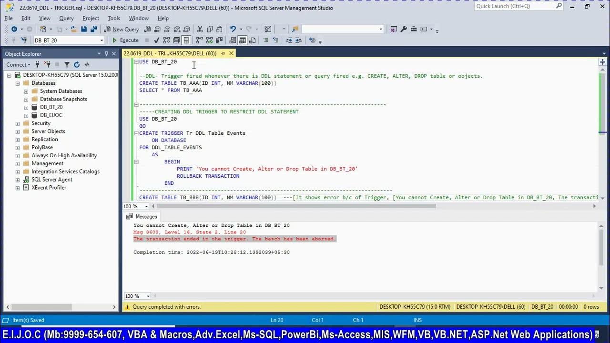The height and width of the screenshot is (343, 610).
Task: Expand the Security node
Action: 18,123
